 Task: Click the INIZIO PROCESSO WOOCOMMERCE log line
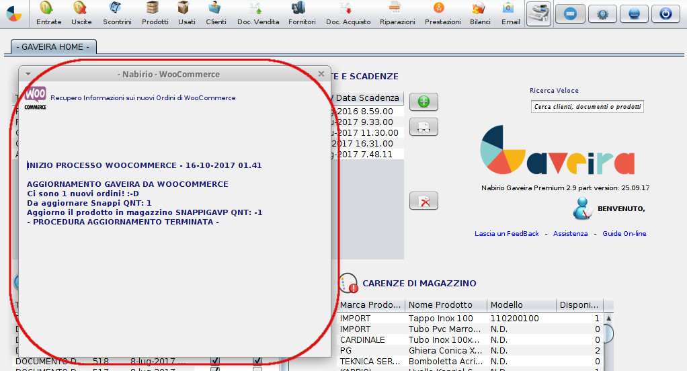[144, 165]
